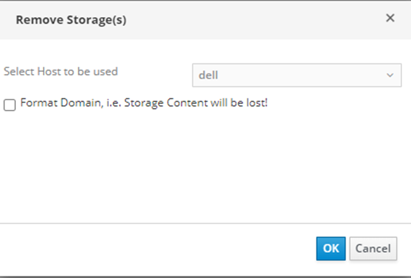Click the gray header bar of the dialog
Viewport: 411px width, 278px height.
click(236, 20)
